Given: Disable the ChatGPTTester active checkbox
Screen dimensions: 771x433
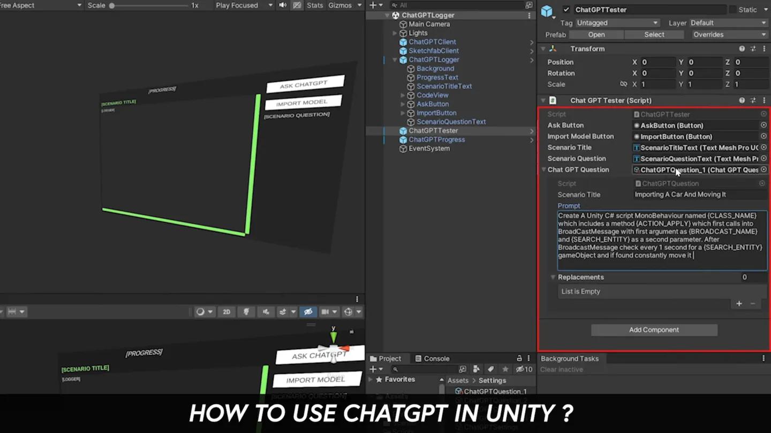Looking at the screenshot, I should [x=566, y=10].
